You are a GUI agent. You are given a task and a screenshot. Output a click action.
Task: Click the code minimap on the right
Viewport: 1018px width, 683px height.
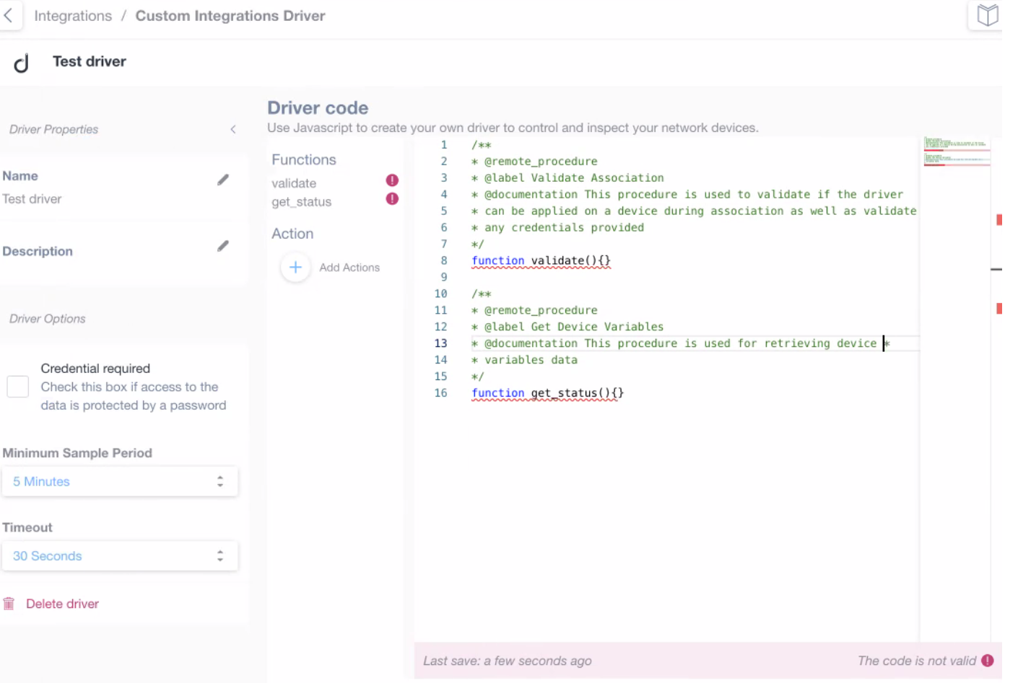pos(957,151)
